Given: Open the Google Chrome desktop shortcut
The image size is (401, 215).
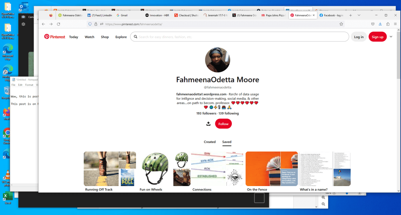Looking at the screenshot, I should [x=7, y=136].
